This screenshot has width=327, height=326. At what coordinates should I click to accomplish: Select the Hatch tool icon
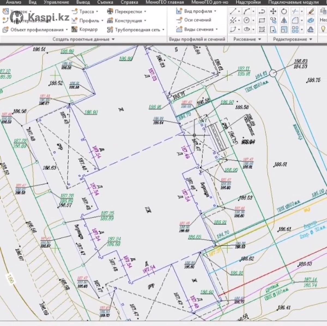point(262,30)
